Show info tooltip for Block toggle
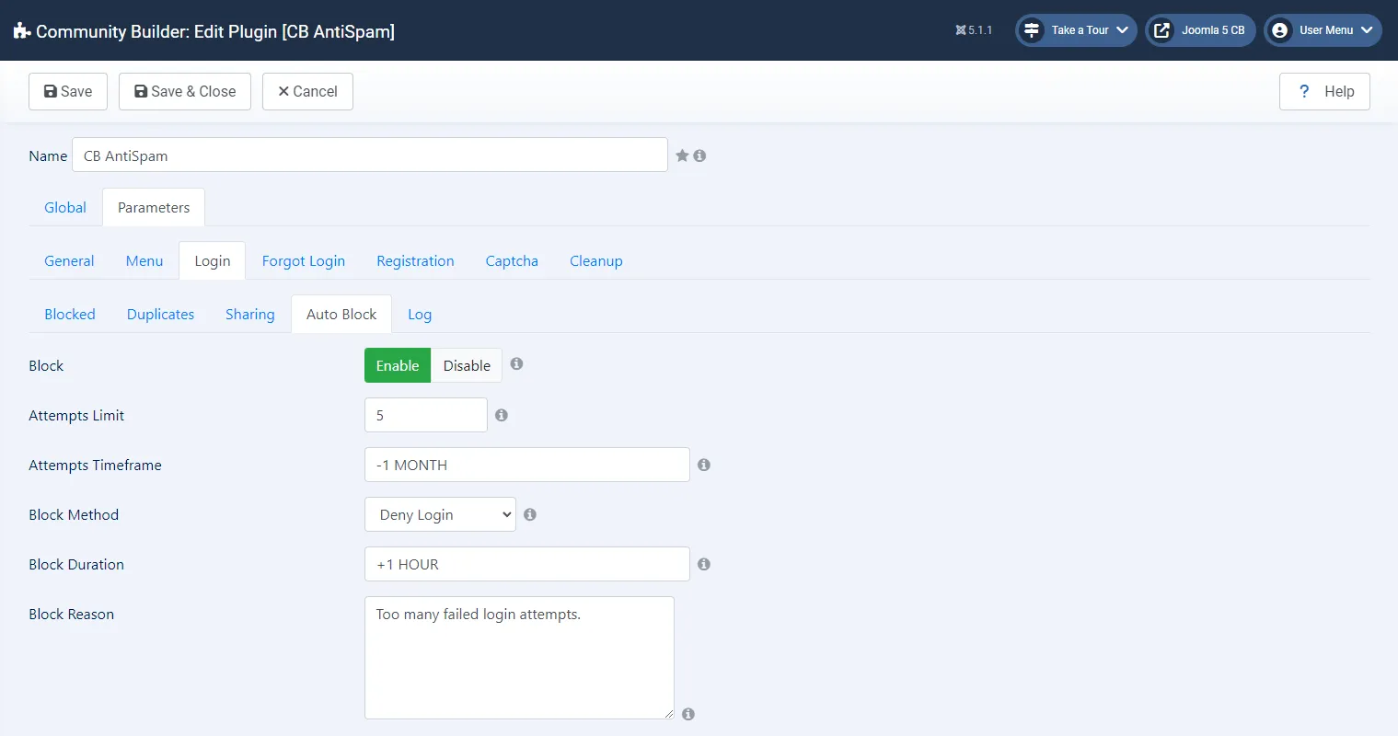The width and height of the screenshot is (1398, 736). 516,363
